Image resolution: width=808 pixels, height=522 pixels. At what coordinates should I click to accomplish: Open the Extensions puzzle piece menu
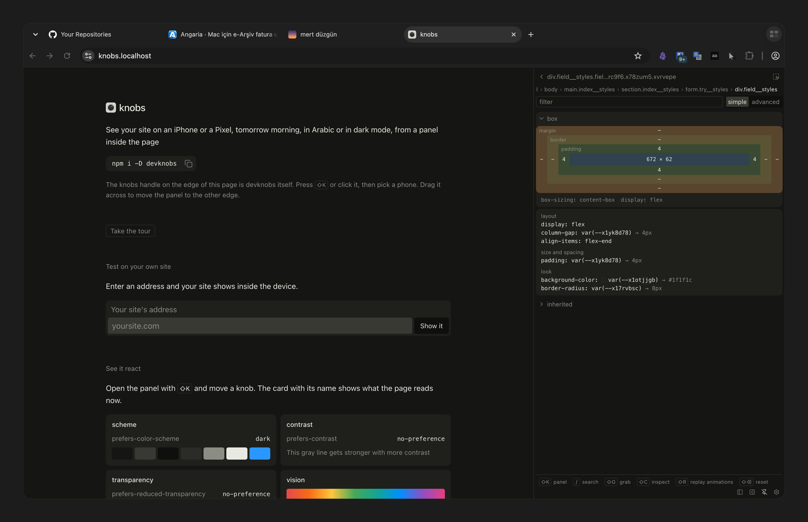point(749,56)
